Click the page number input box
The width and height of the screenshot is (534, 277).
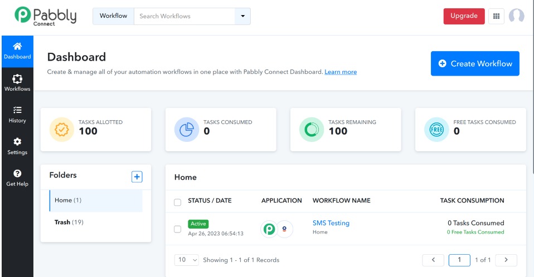459,260
